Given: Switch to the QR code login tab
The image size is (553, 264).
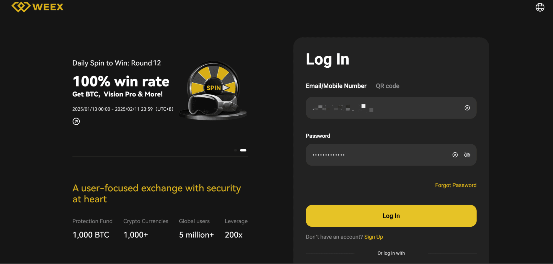Looking at the screenshot, I should [387, 86].
